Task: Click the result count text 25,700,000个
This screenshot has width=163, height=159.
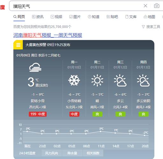Action: coord(61,27)
